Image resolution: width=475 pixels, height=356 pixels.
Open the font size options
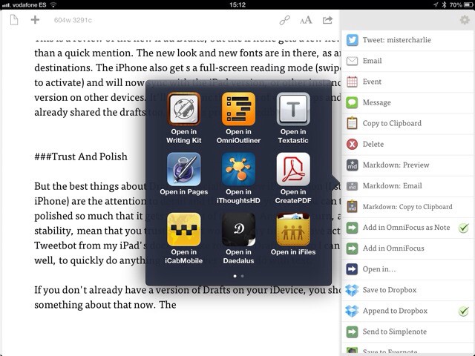click(306, 20)
